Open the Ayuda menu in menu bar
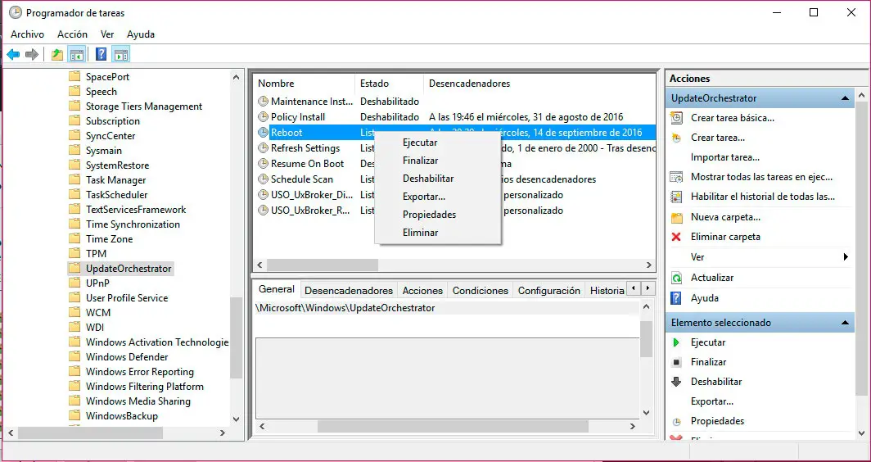Viewport: 871px width, 462px height. pyautogui.click(x=141, y=34)
